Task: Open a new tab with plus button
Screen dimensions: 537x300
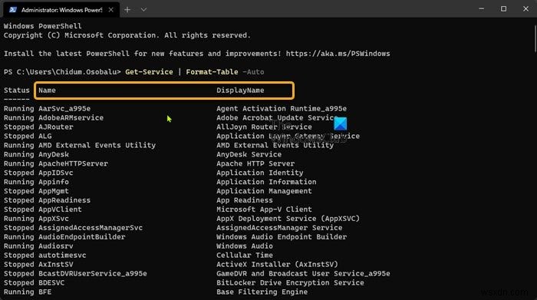Action: [x=127, y=9]
